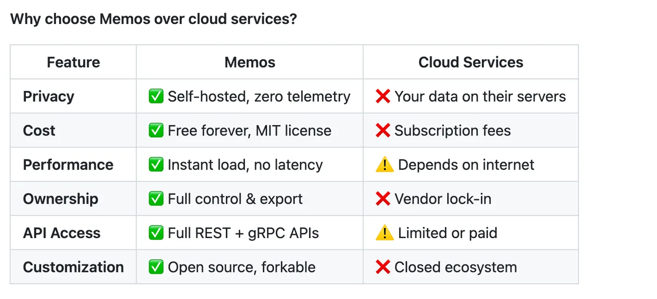Click the 'Why choose Memos' heading
This screenshot has width=657, height=299.
coord(153,19)
